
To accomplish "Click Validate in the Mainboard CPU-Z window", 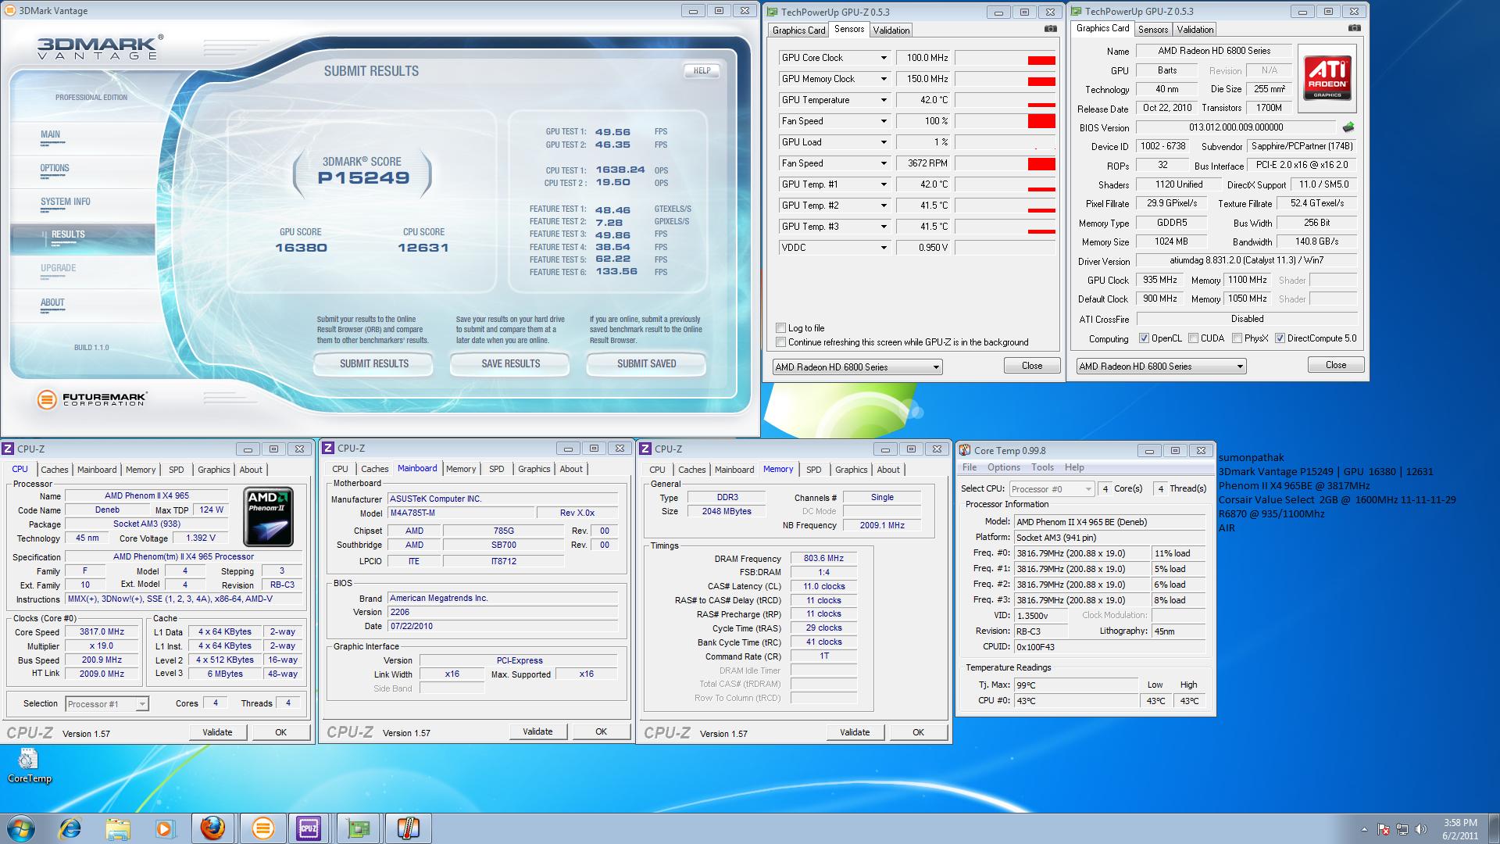I will 537,732.
